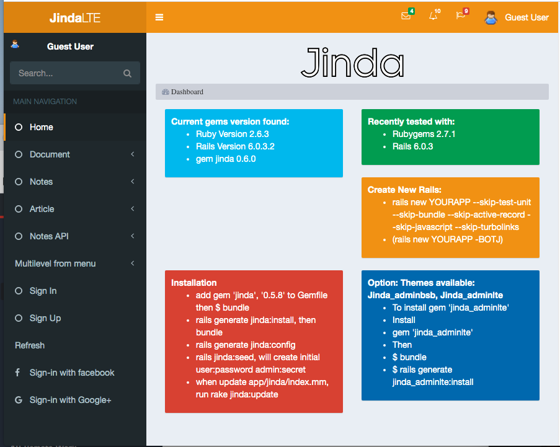Click the 'gem jinda 0.6.0' text
The width and height of the screenshot is (560, 447).
point(226,159)
